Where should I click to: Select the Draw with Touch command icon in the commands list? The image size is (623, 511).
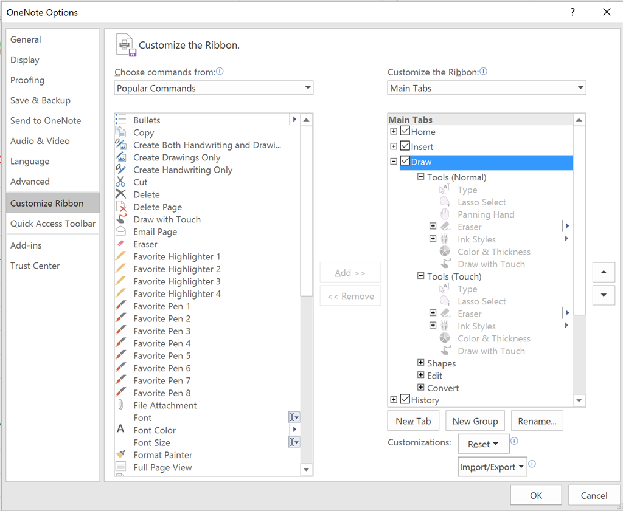[x=121, y=219]
